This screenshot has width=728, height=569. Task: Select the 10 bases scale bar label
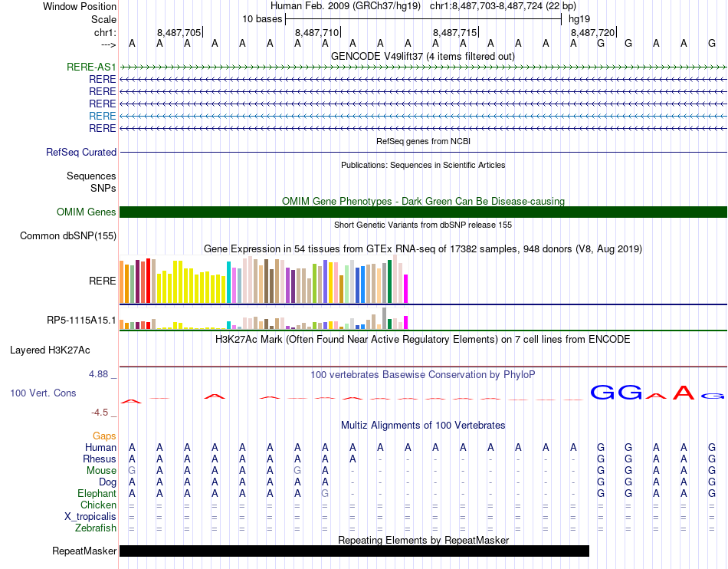pyautogui.click(x=262, y=19)
